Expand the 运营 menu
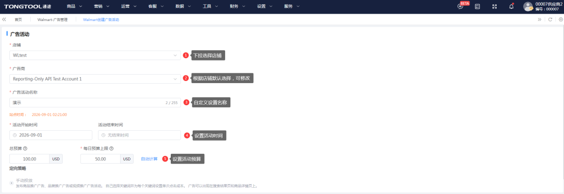 (x=129, y=6)
